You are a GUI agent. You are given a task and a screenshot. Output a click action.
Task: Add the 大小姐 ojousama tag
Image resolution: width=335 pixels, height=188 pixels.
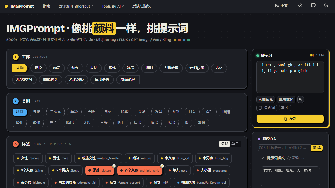point(211,170)
